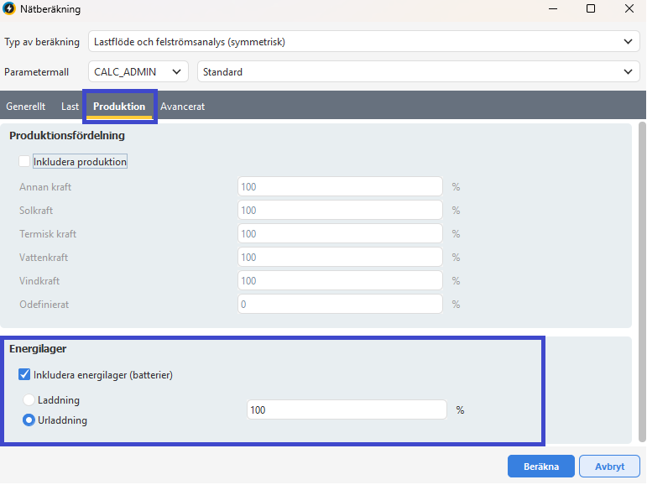The width and height of the screenshot is (647, 485).
Task: Maximize the Nätberäkning window
Action: 591,8
